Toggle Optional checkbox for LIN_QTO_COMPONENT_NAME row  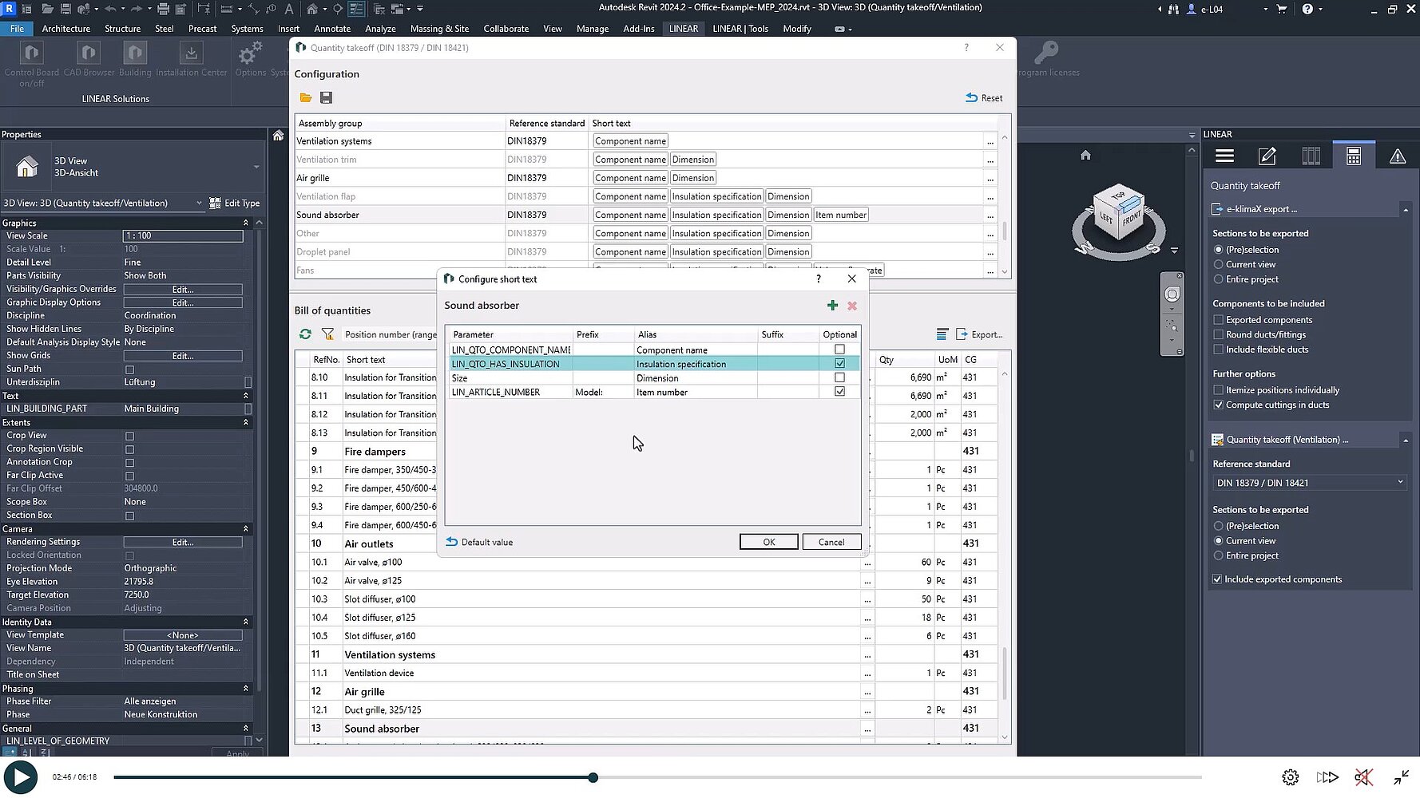click(x=839, y=350)
